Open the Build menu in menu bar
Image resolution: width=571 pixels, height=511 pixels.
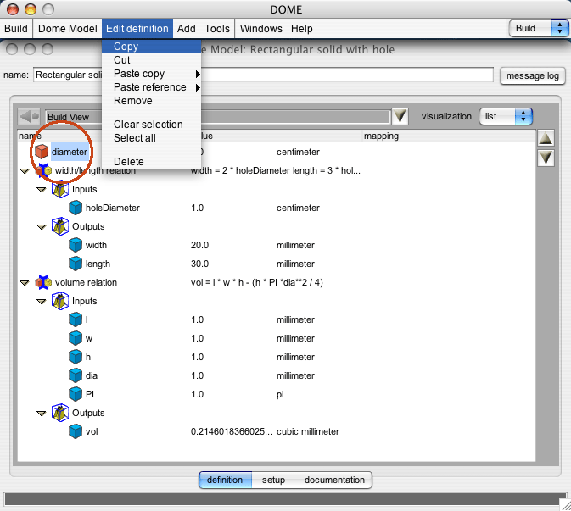[x=16, y=28]
